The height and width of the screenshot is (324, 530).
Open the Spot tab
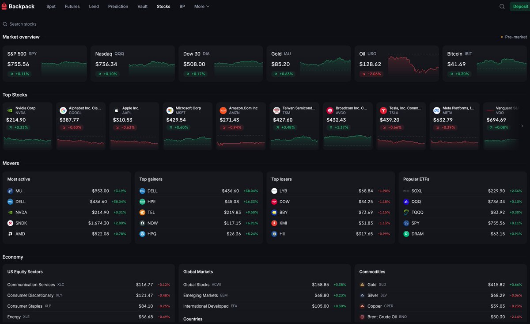coord(51,7)
